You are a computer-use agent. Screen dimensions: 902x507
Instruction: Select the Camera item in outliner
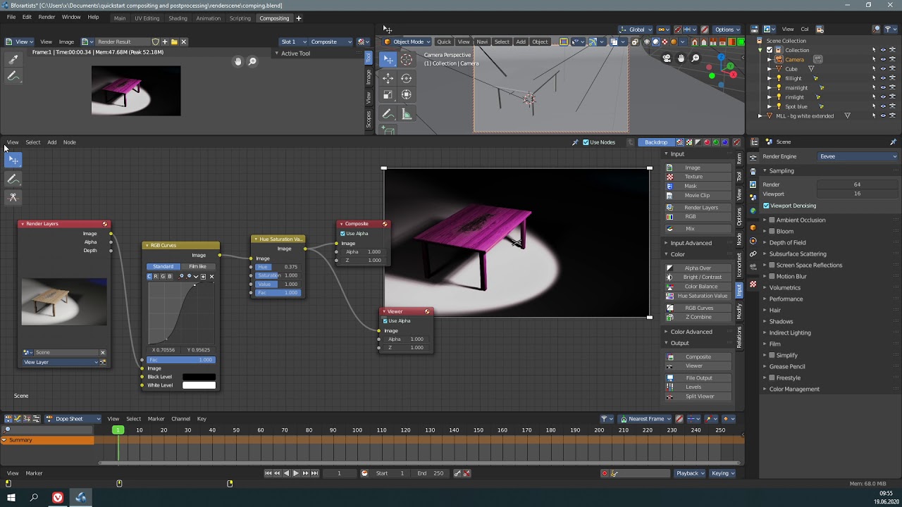pos(794,60)
